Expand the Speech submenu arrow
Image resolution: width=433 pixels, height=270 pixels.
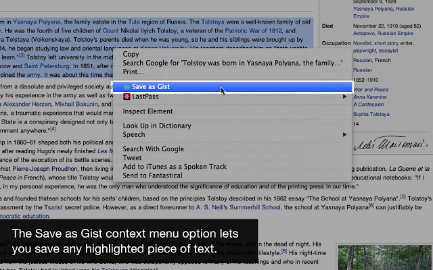[344, 135]
